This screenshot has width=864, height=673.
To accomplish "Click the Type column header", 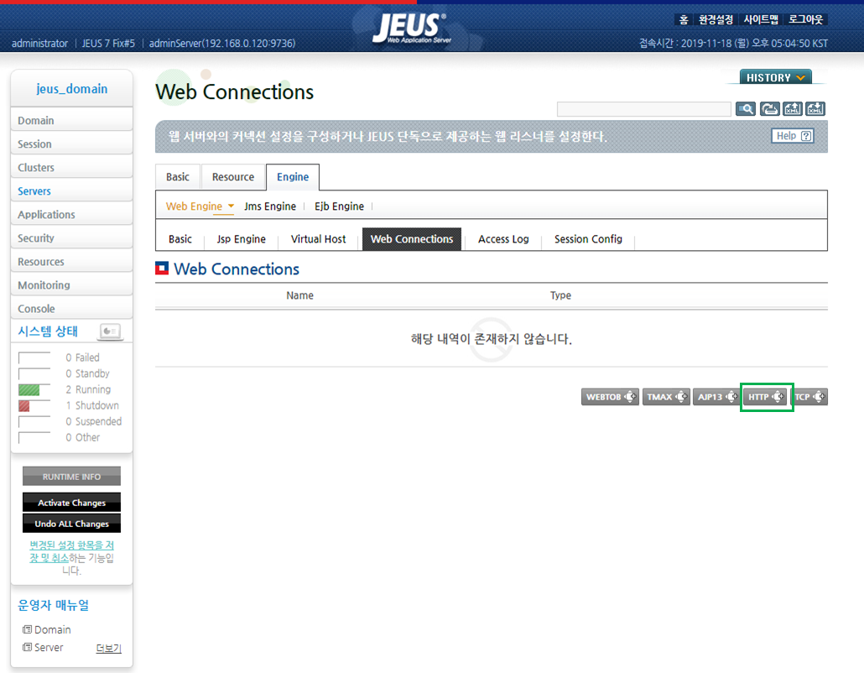I will [x=560, y=295].
